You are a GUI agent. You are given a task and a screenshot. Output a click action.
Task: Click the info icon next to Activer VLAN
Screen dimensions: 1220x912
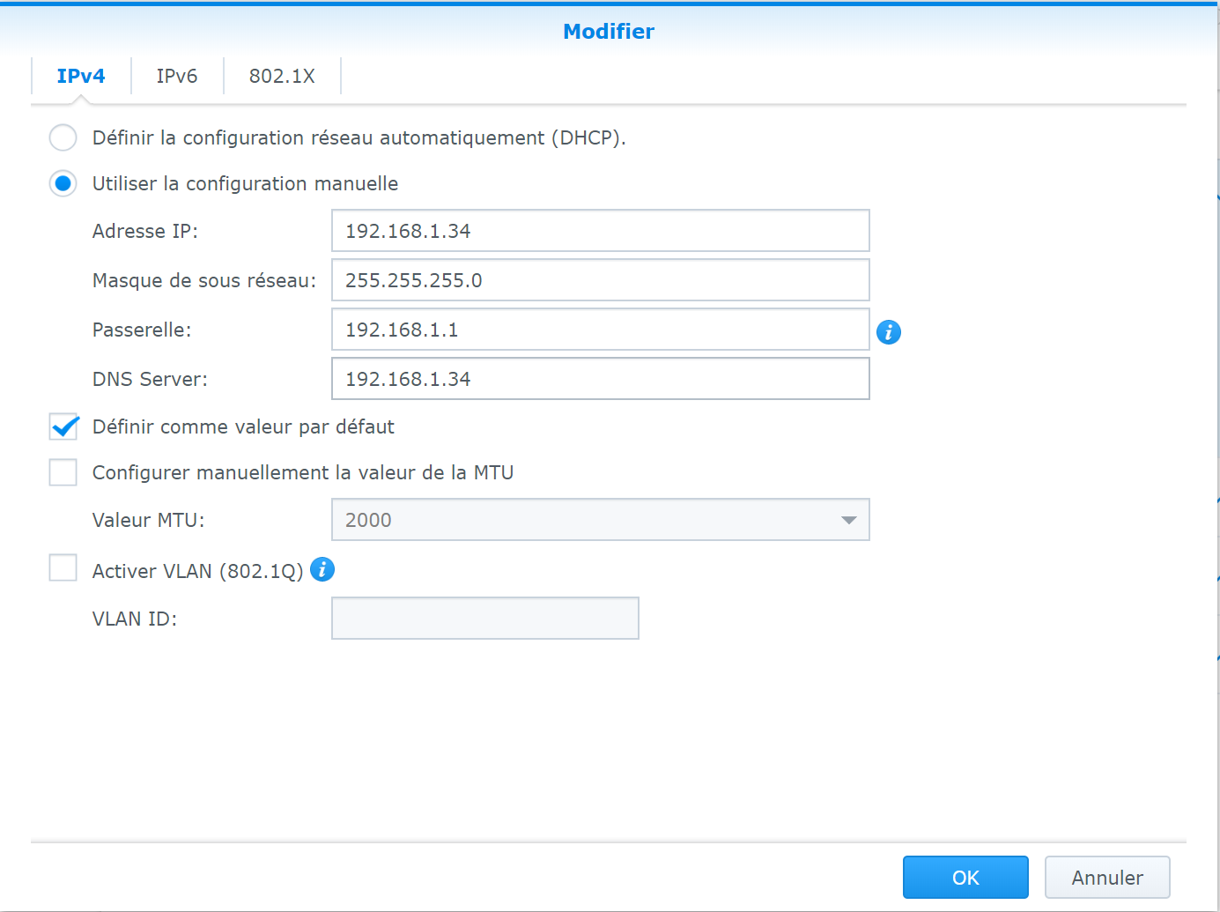tap(322, 569)
